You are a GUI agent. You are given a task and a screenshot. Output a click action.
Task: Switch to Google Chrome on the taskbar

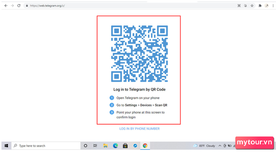[145, 146]
